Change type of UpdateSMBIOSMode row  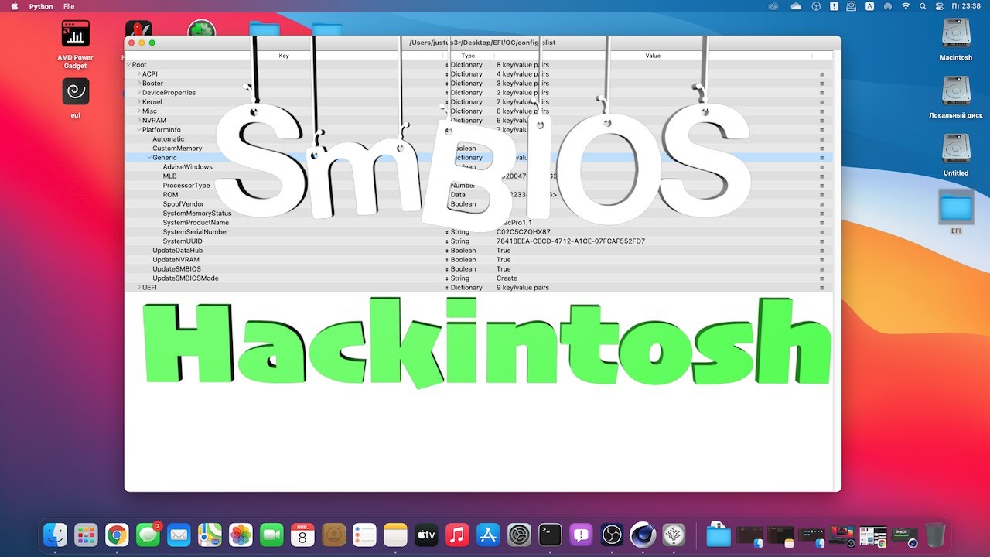tap(447, 278)
